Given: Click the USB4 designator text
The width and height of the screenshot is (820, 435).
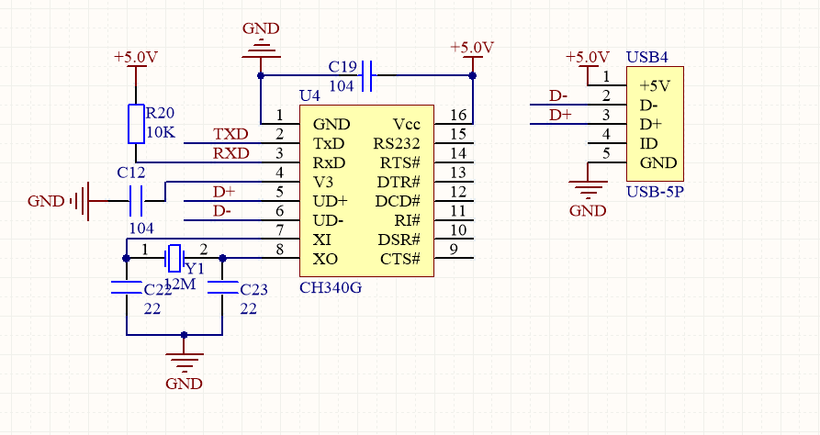Looking at the screenshot, I should (647, 57).
